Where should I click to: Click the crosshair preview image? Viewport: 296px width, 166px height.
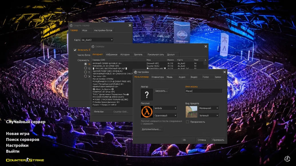191,112
